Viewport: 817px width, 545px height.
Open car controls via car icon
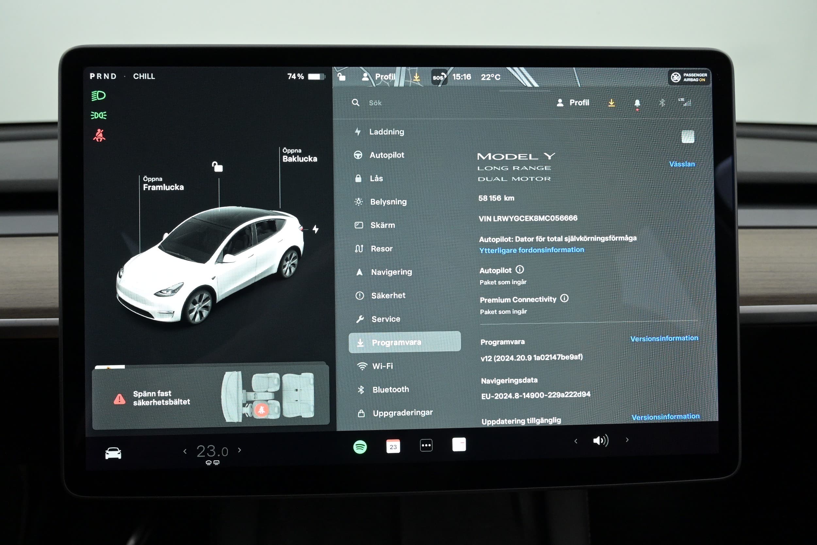click(113, 453)
